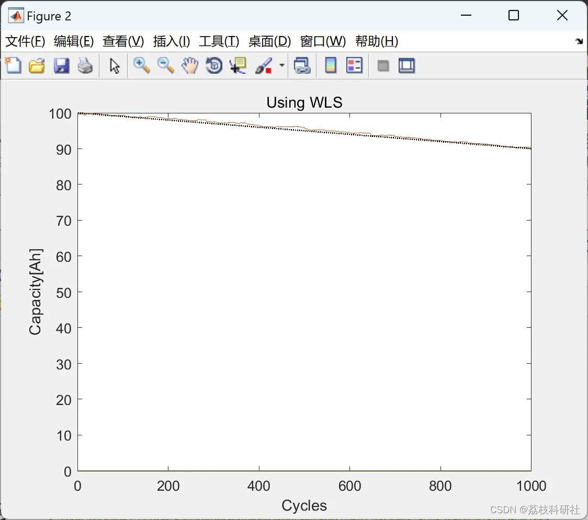The width and height of the screenshot is (588, 520).
Task: Click the Show Plot Tools icon
Action: (x=406, y=65)
